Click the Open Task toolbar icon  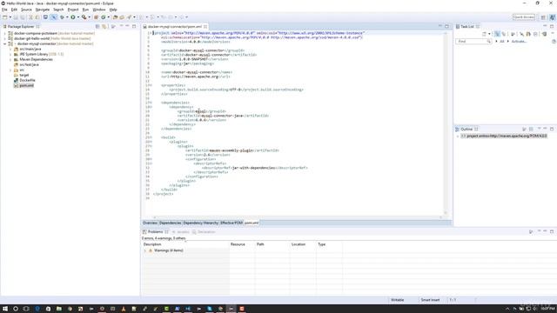[x=122, y=17]
